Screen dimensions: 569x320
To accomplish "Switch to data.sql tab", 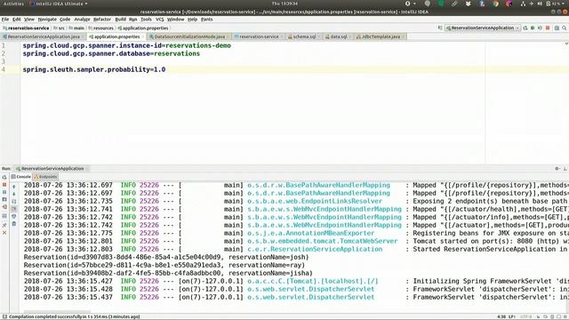I will [338, 36].
